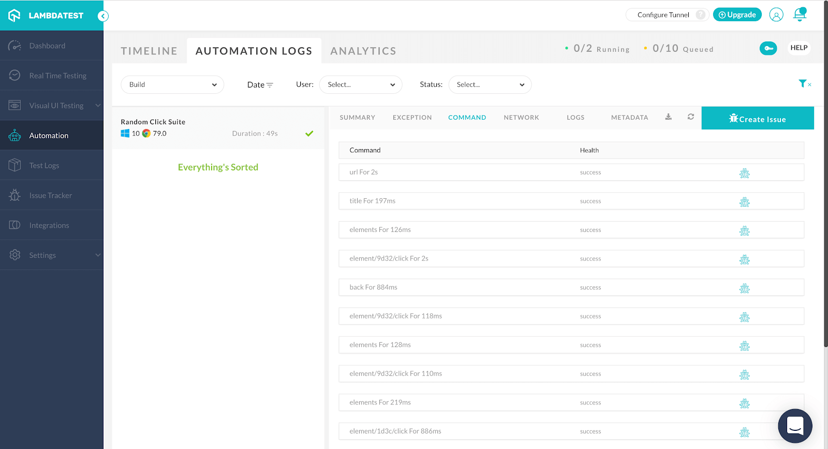
Task: Click bug icon for url command row
Action: (744, 173)
